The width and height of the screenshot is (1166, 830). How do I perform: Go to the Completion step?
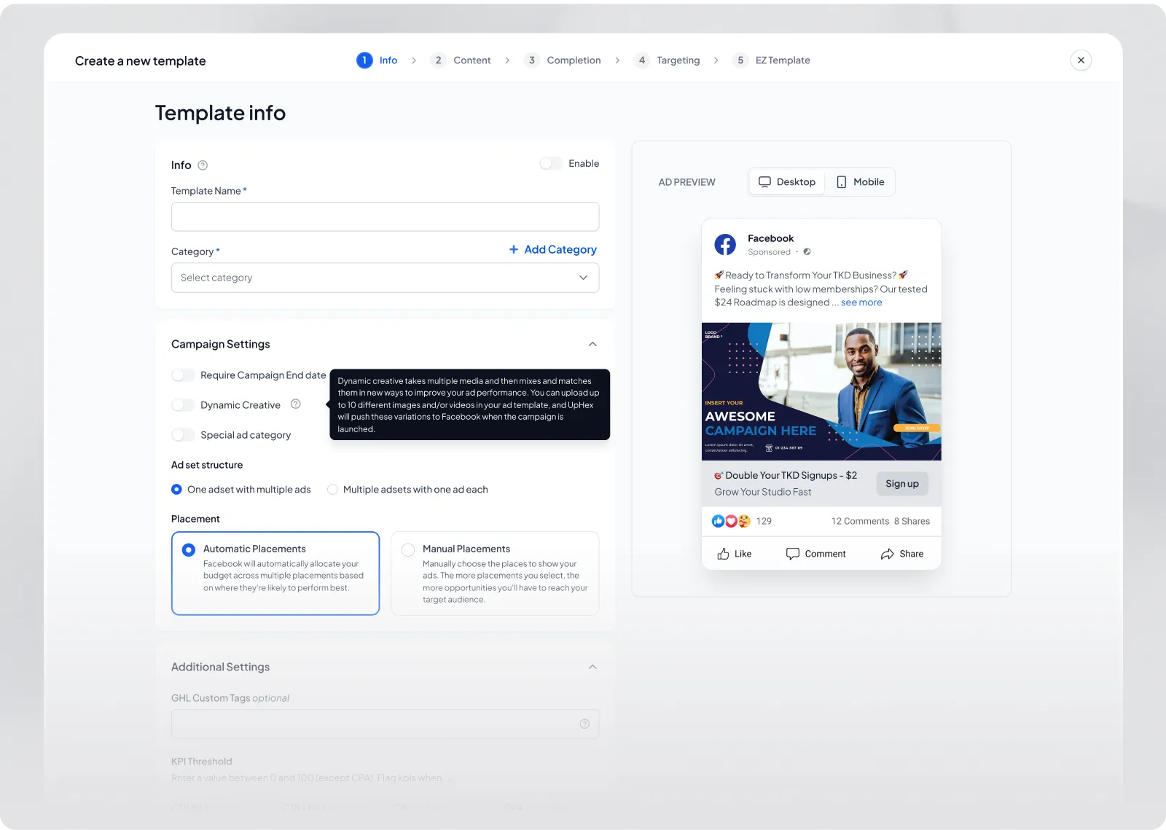pos(563,60)
